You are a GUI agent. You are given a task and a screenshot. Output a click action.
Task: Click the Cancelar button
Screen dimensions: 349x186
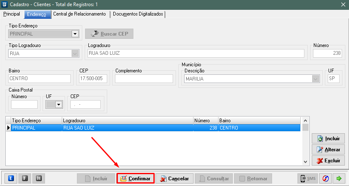[x=174, y=179]
